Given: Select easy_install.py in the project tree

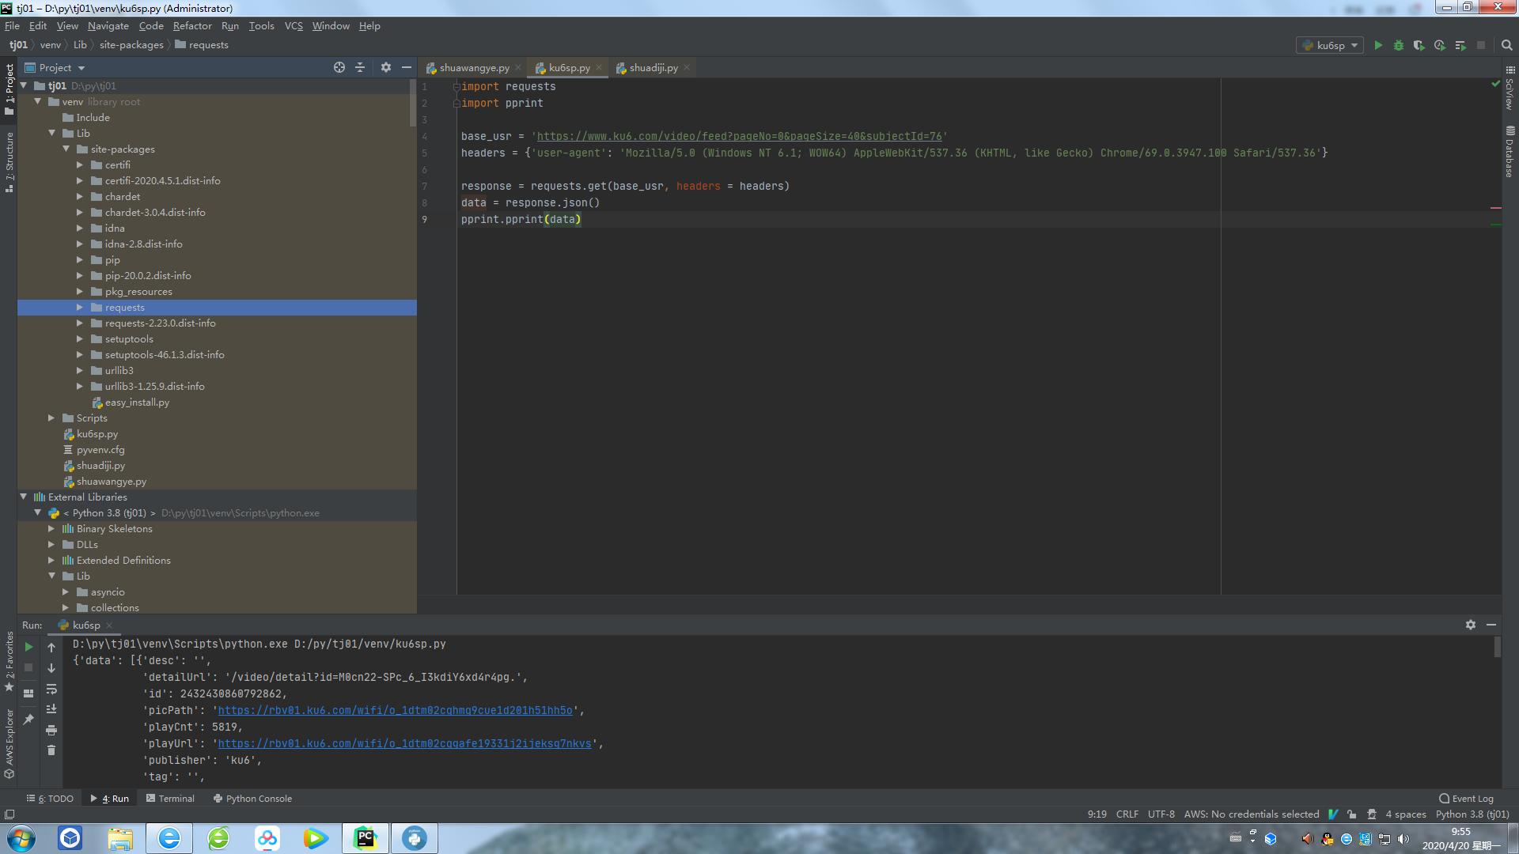Looking at the screenshot, I should coord(137,402).
